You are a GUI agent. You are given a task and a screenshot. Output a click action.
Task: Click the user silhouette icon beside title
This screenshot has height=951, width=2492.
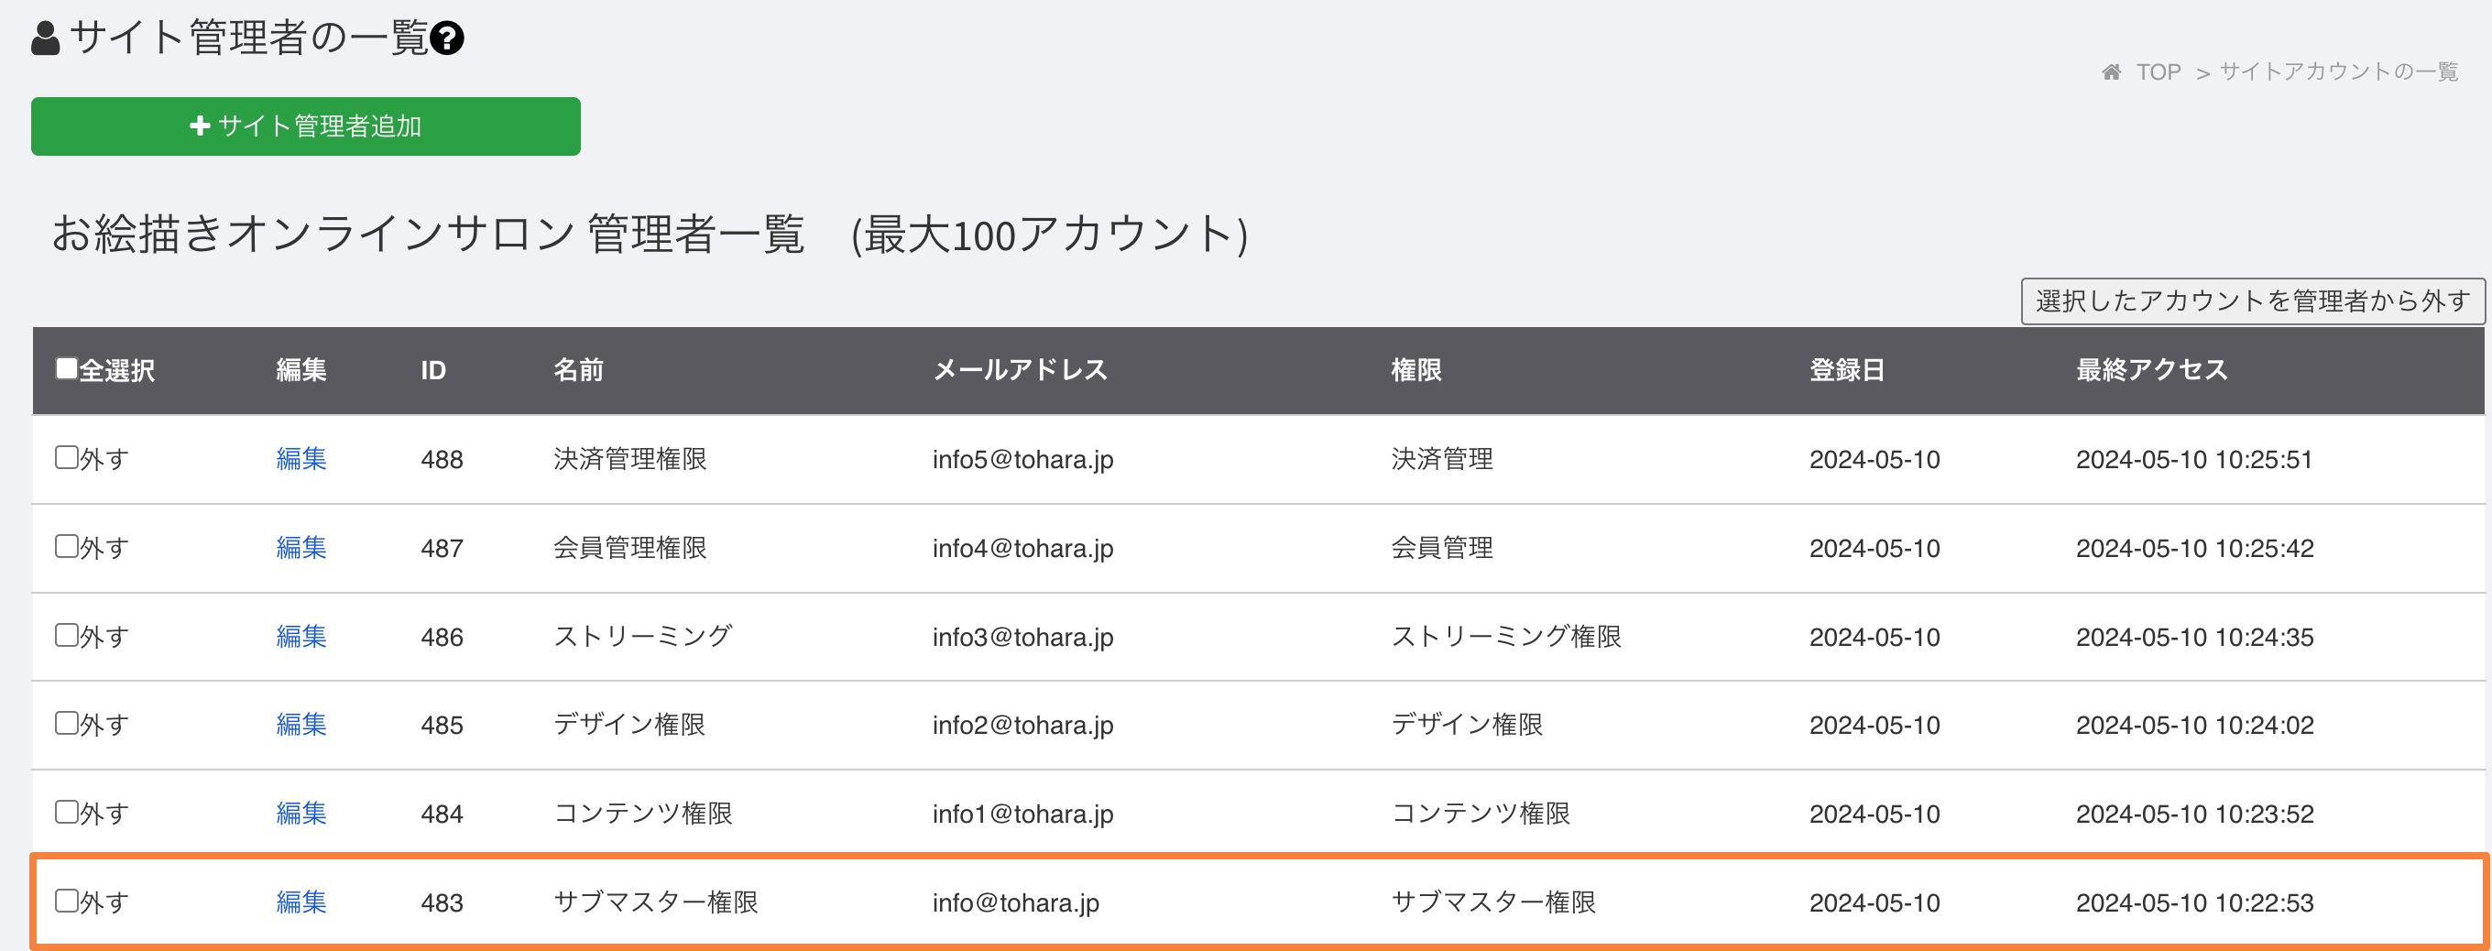tap(46, 38)
